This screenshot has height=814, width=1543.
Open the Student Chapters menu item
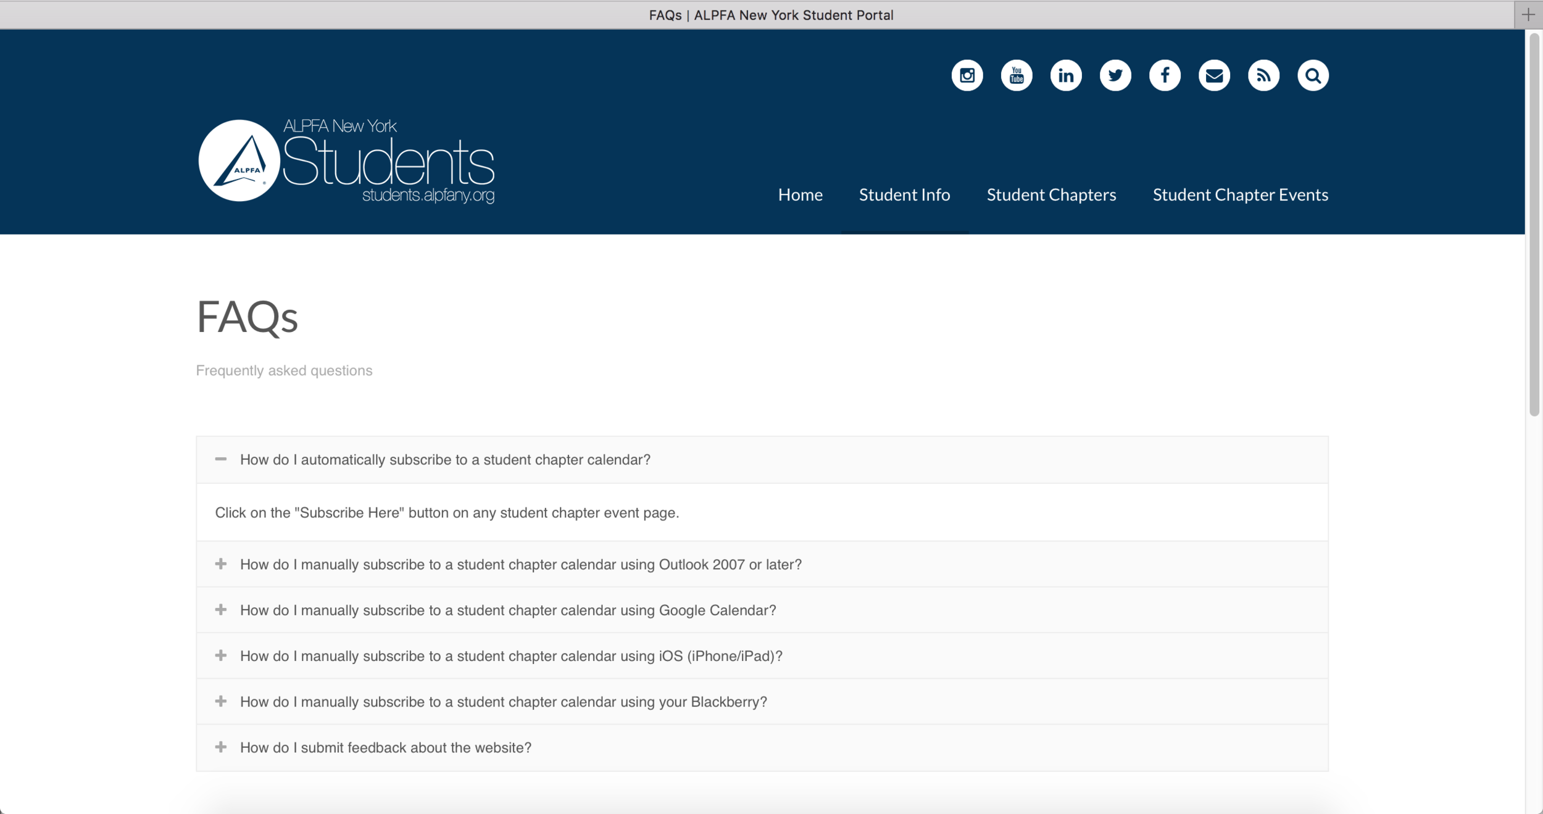(1051, 194)
